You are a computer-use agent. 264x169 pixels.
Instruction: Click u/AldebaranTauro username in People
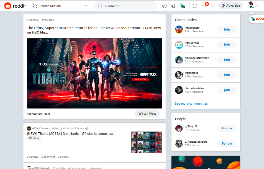pos(196,142)
